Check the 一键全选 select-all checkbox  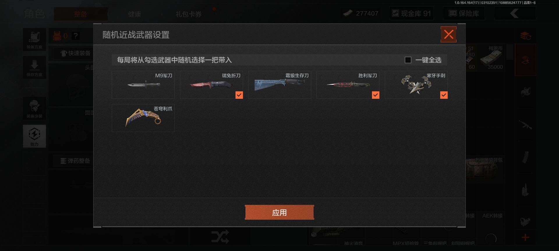(408, 60)
